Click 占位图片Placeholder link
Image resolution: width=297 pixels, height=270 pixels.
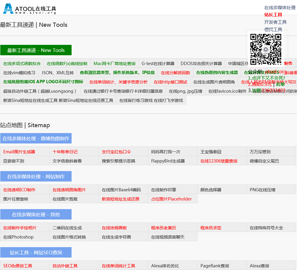coord(171,199)
